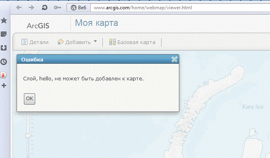Click the Веб globe badge
Screen dimensions: 270x158
[79, 8]
